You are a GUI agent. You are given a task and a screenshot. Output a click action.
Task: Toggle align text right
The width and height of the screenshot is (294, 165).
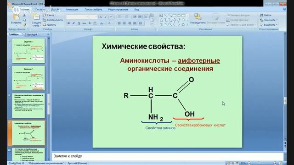[130, 23]
